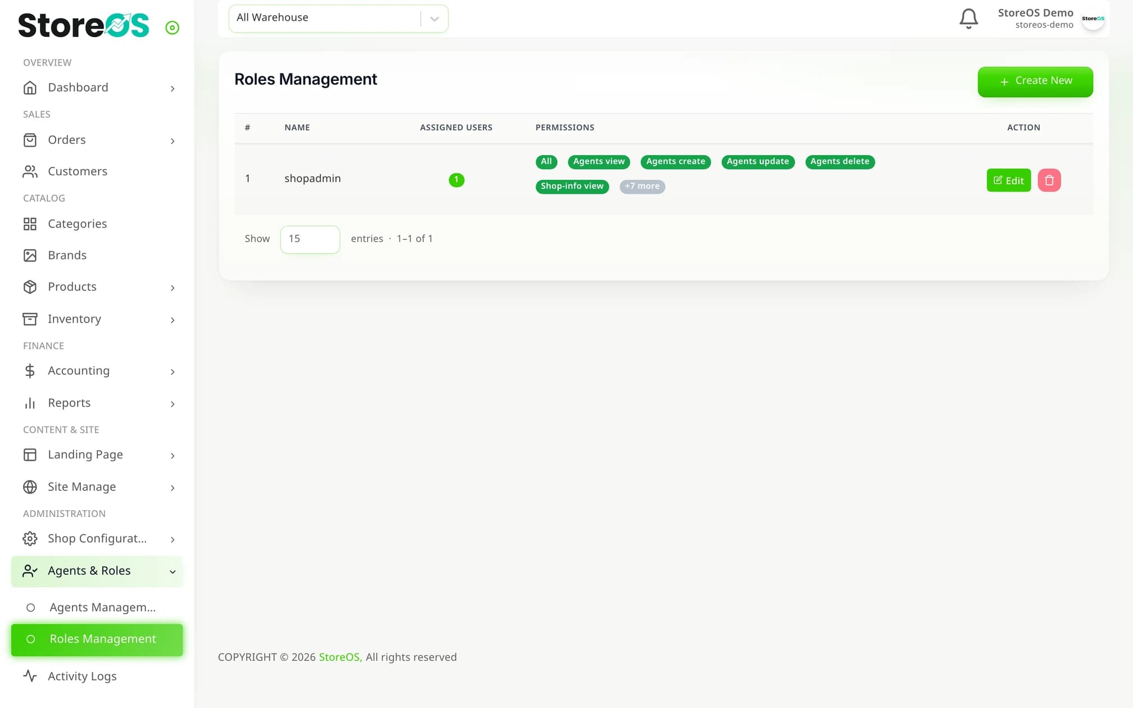Click the Landing Page layout icon
This screenshot has height=708, width=1133.
pos(30,455)
